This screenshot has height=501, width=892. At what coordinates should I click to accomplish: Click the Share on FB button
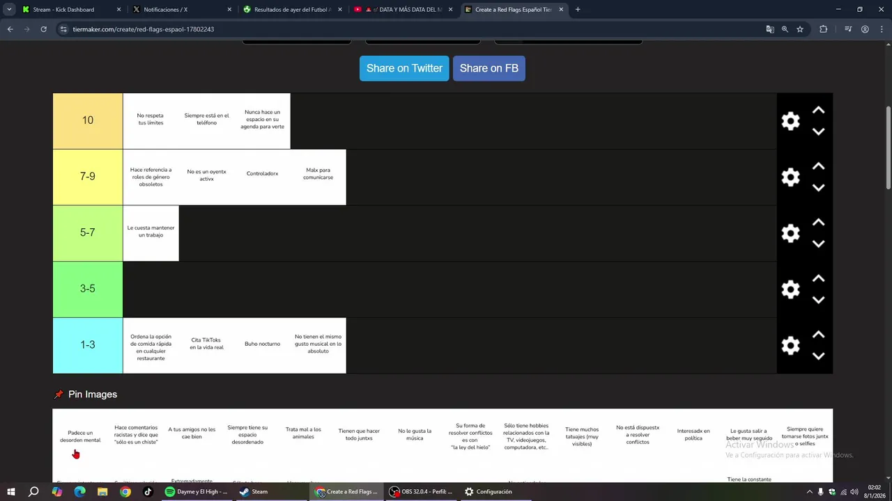coord(489,68)
